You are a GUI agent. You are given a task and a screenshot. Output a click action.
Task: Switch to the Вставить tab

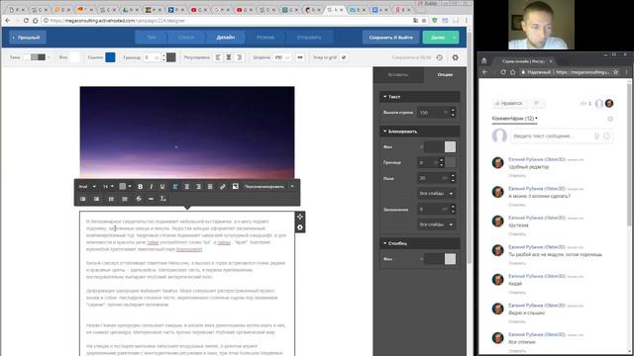tap(398, 75)
